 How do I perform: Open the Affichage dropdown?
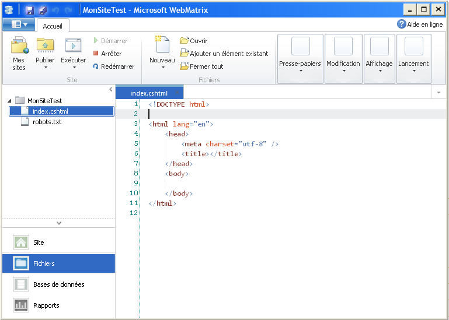click(x=380, y=59)
